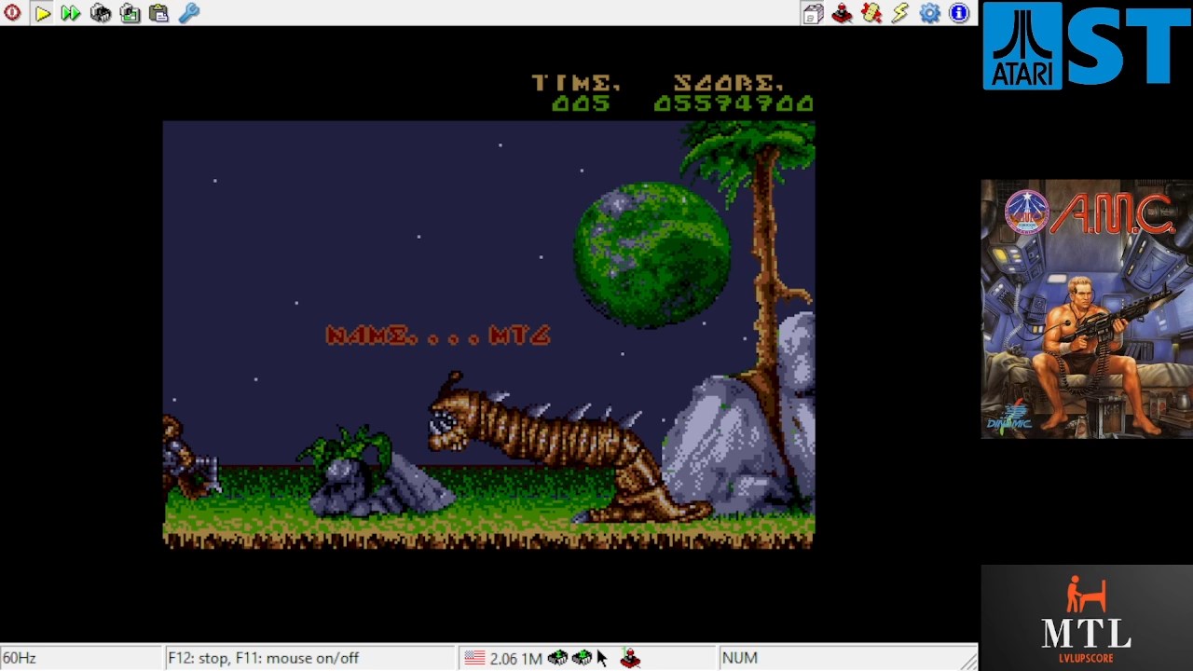Click the US flag in status bar
Image resolution: width=1193 pixels, height=671 pixels.
(x=474, y=658)
